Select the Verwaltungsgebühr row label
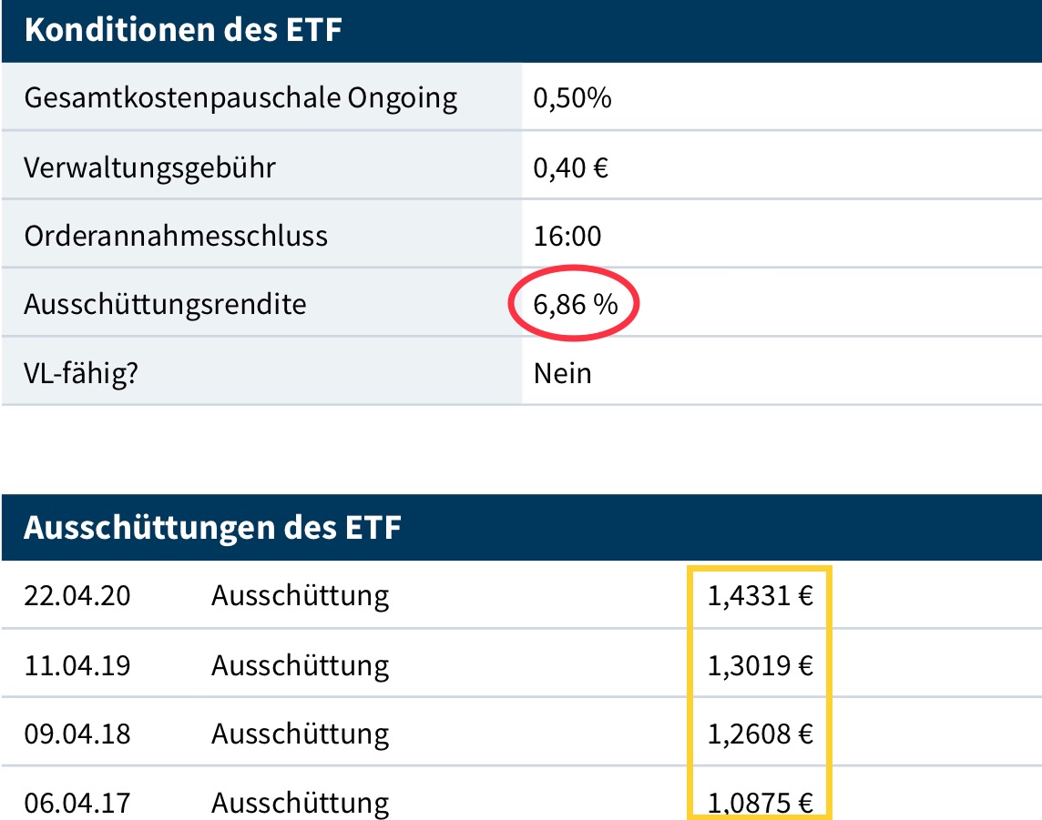 click(149, 167)
